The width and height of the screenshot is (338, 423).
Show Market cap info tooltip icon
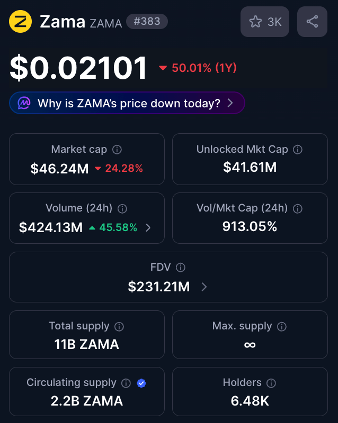(x=117, y=150)
